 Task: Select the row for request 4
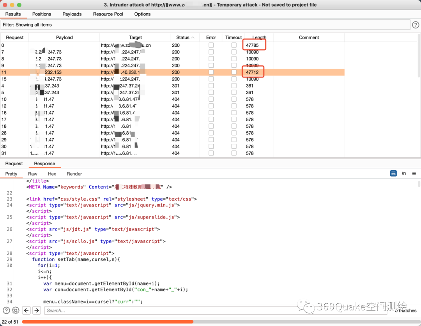coord(172,86)
